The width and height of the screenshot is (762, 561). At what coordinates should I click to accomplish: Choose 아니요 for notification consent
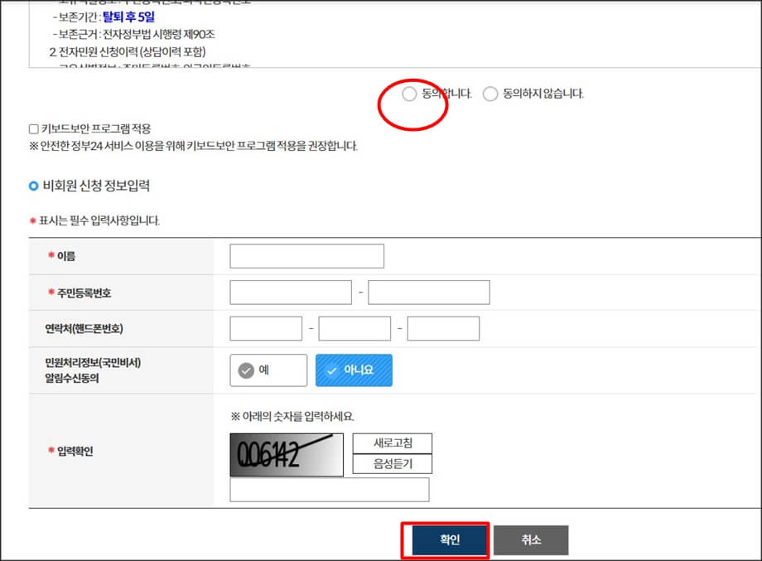[354, 370]
